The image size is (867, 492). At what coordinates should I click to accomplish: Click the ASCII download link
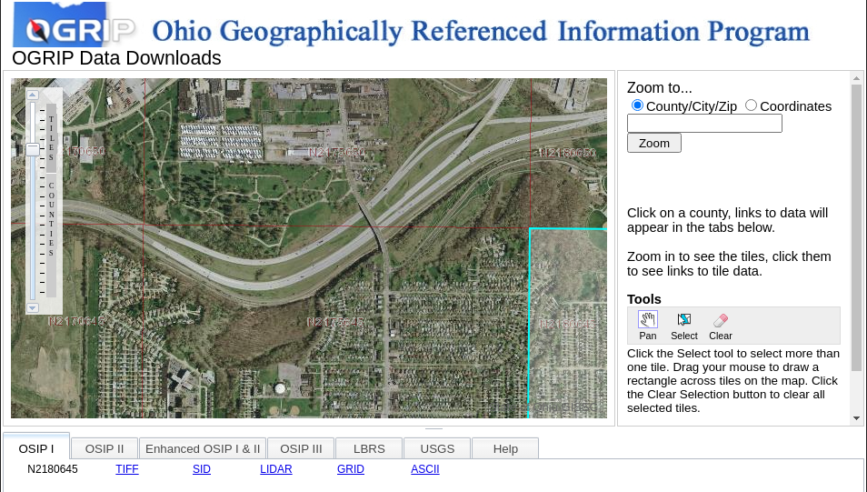pos(424,469)
